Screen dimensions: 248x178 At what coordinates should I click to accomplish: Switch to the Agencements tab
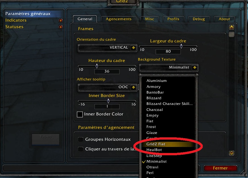(119, 19)
